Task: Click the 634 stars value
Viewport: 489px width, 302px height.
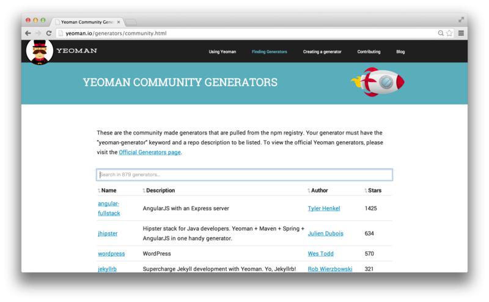Action: click(x=369, y=234)
